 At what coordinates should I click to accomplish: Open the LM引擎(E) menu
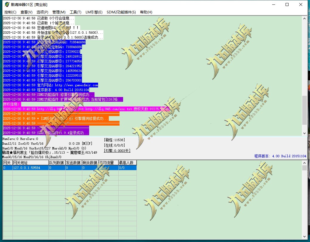point(94,12)
